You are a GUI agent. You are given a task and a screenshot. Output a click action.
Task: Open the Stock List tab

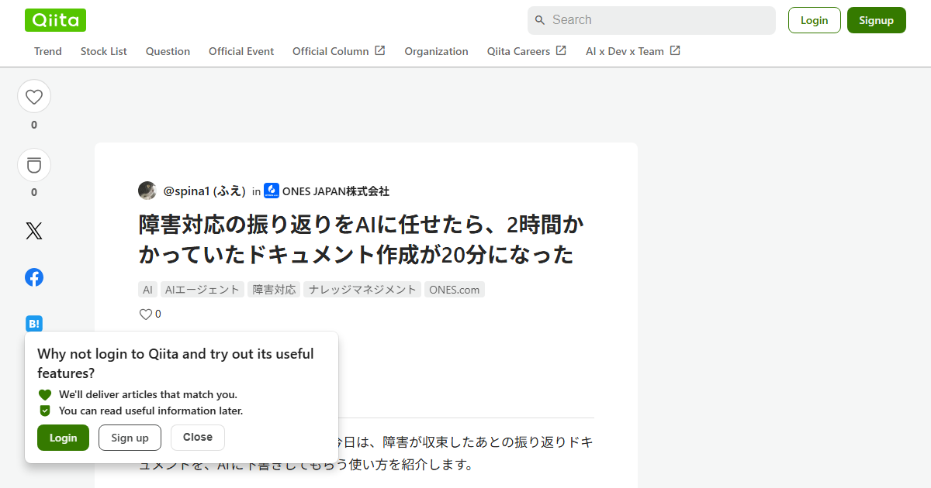click(x=104, y=51)
